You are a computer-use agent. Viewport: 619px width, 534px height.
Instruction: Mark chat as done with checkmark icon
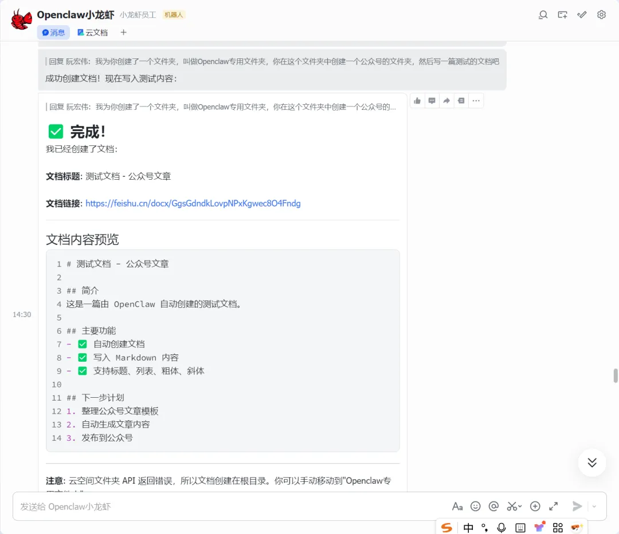click(x=582, y=15)
